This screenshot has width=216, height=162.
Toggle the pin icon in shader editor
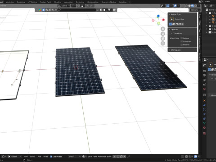[129, 157]
